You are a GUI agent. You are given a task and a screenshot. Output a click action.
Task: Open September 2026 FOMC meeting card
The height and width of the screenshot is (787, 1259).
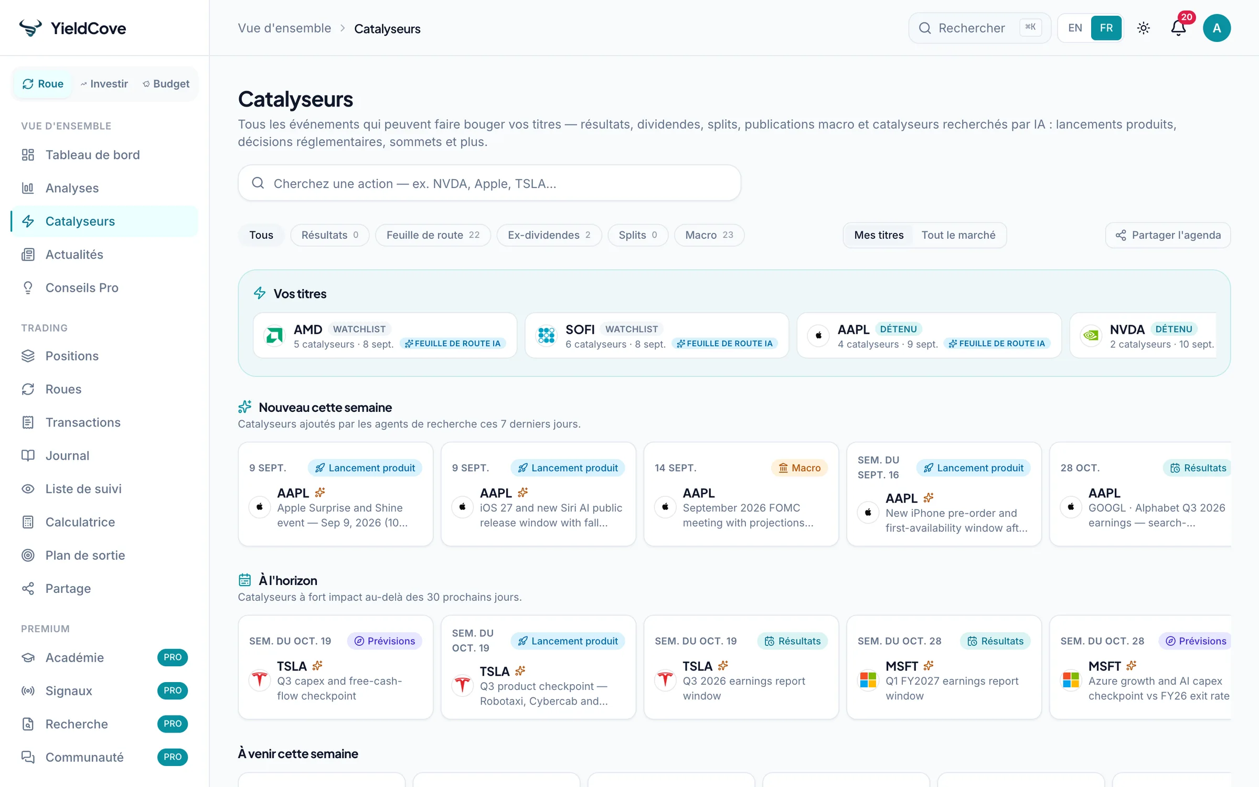(x=741, y=494)
